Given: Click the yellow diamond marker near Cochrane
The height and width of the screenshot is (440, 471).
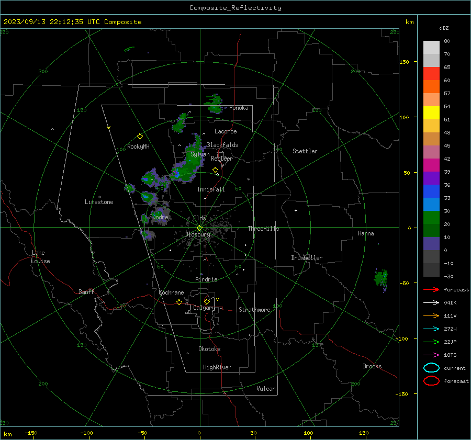Looking at the screenshot, I should (x=180, y=302).
